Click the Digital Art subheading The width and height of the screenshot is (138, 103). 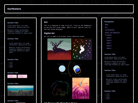[x=49, y=33]
